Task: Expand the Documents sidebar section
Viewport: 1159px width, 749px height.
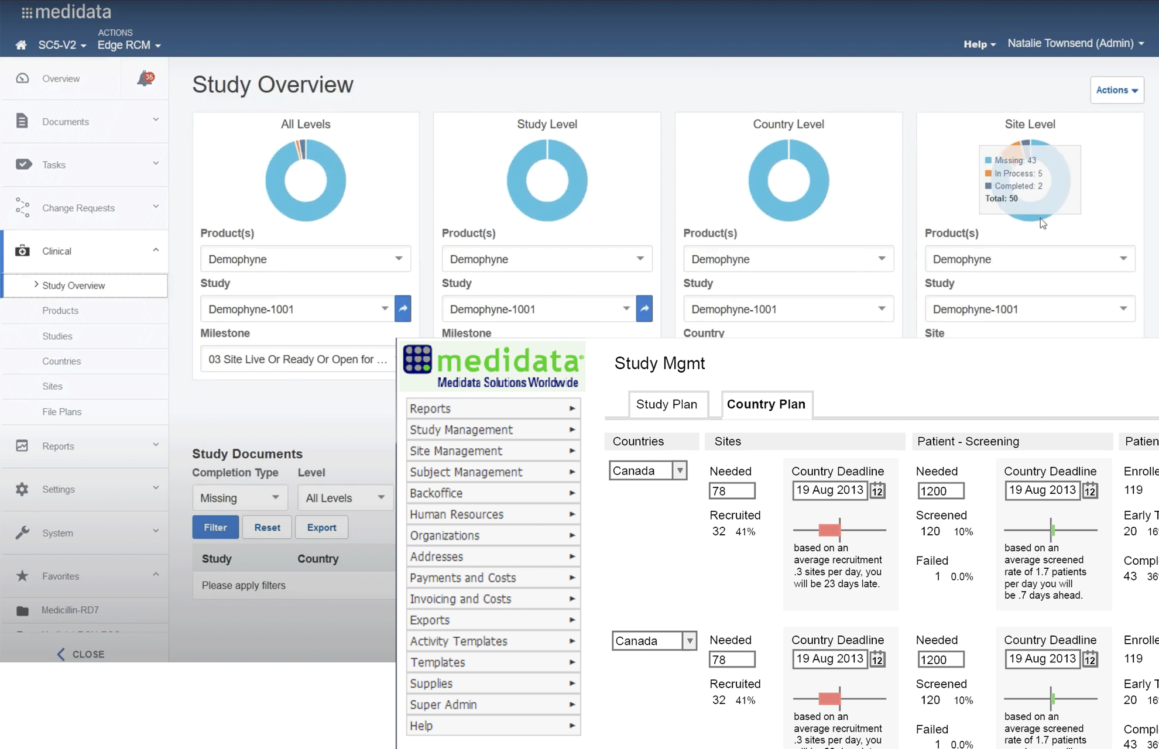Action: pyautogui.click(x=156, y=120)
